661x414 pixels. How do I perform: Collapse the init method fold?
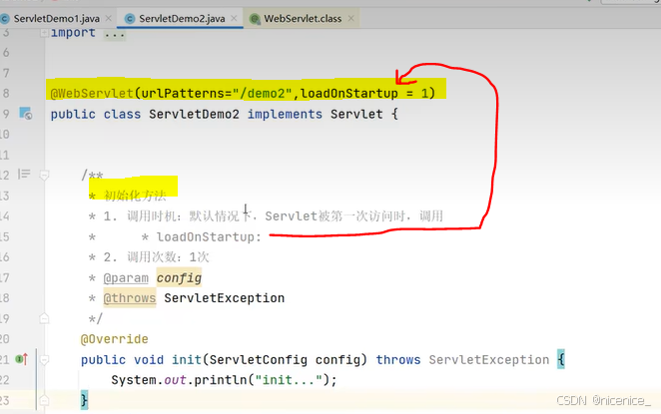(44, 360)
